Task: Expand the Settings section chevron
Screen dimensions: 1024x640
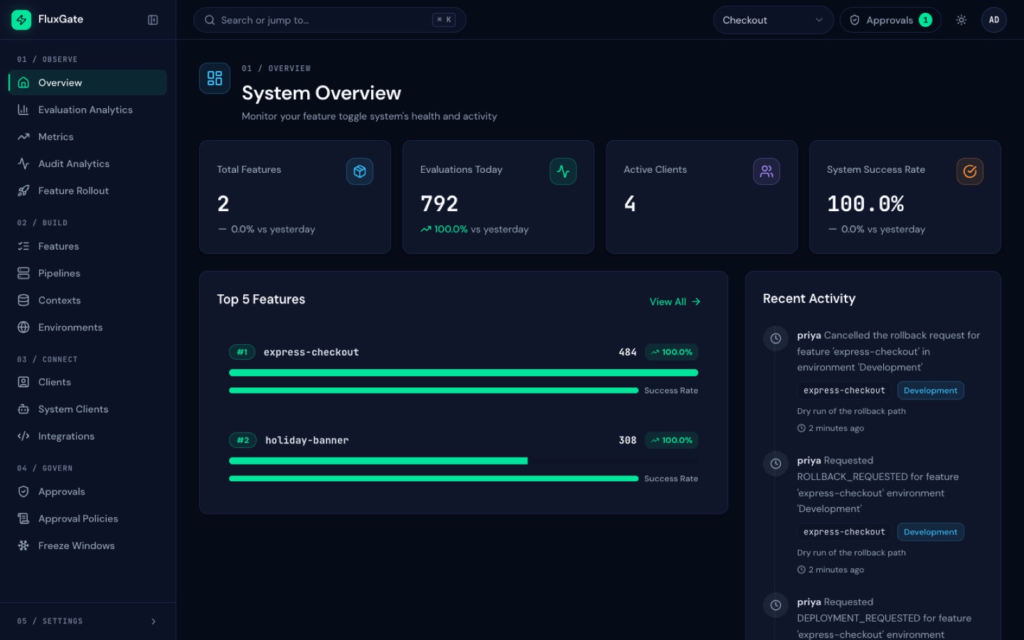Action: (154, 621)
